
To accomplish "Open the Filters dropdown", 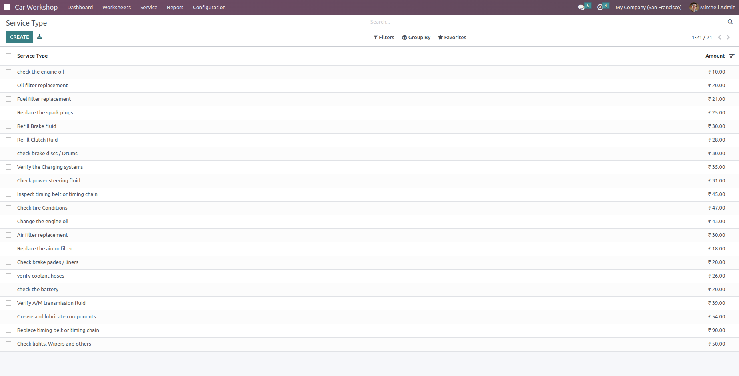I will [384, 37].
